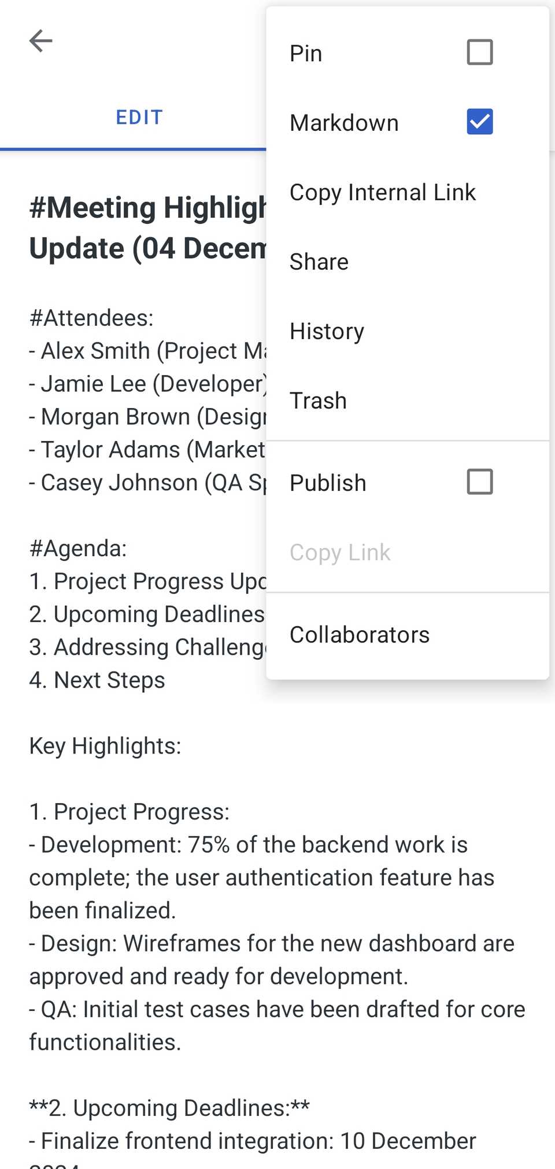The width and height of the screenshot is (555, 1169).
Task: Open note History
Action: click(x=327, y=331)
